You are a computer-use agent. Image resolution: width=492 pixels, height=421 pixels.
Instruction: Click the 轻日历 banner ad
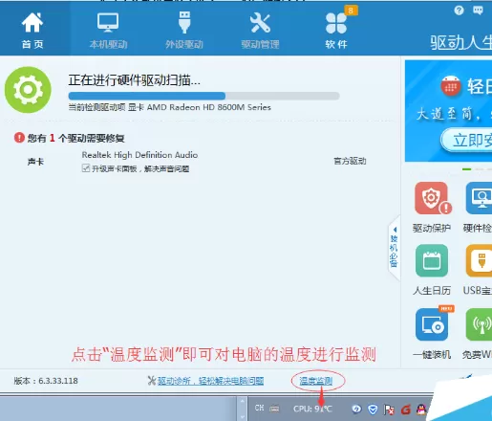point(448,111)
